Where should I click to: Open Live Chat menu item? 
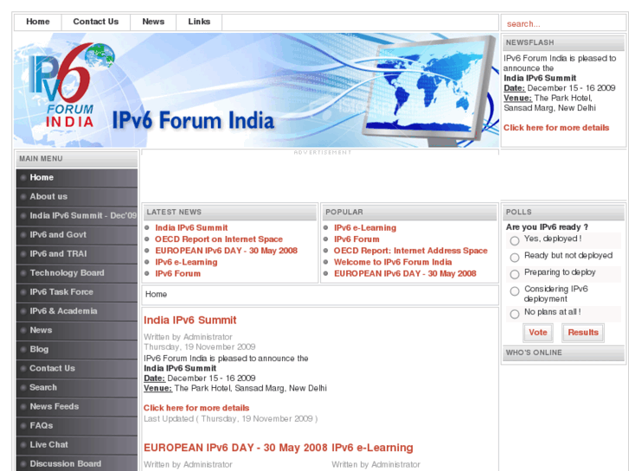(x=77, y=445)
